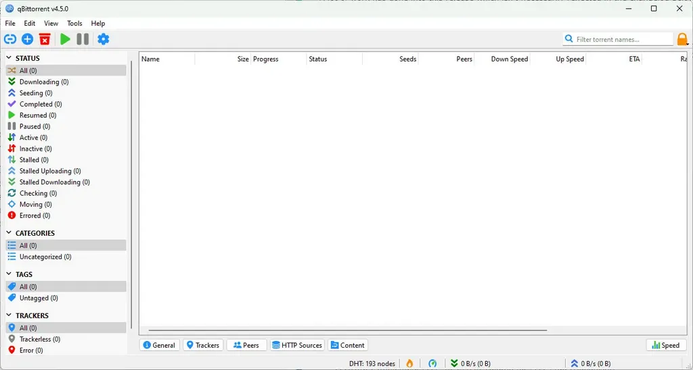Sort by the Status column header

(x=334, y=59)
